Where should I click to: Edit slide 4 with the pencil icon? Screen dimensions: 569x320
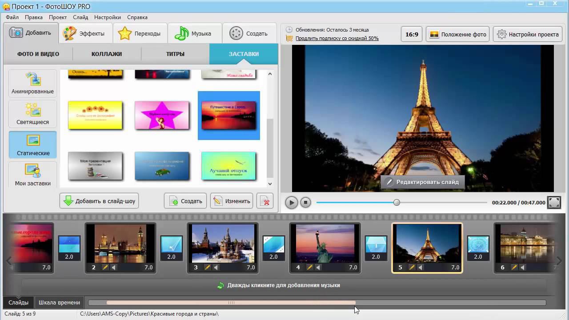(310, 268)
